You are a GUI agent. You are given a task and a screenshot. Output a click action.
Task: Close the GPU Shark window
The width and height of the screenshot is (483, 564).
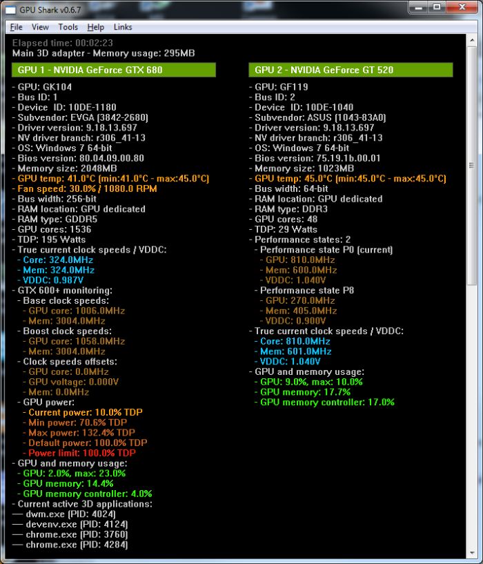pos(462,7)
